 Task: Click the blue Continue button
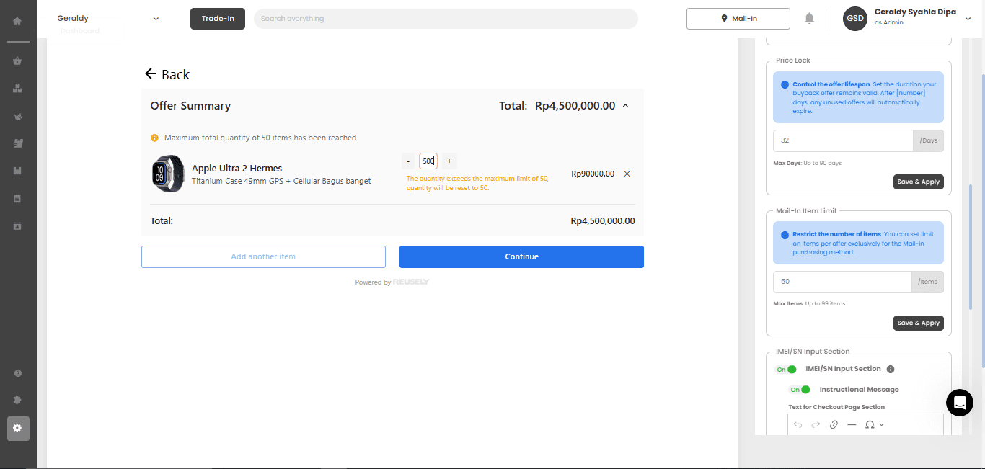[521, 256]
